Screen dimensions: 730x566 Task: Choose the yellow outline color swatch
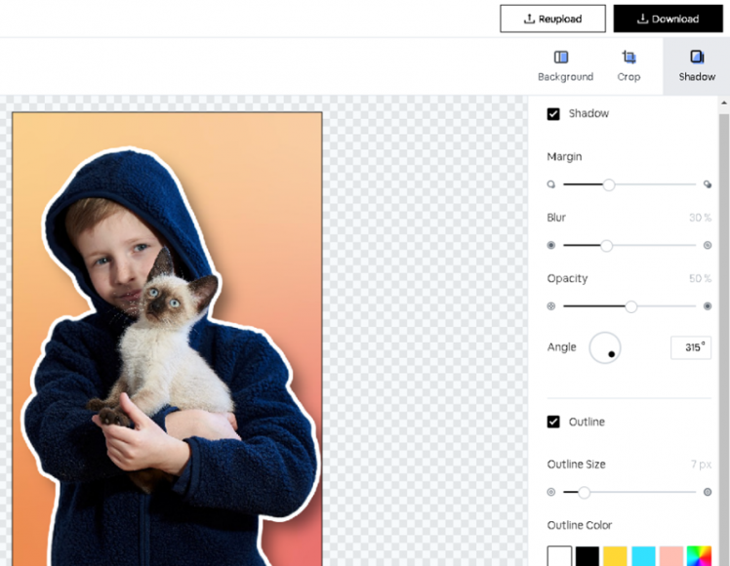click(615, 556)
